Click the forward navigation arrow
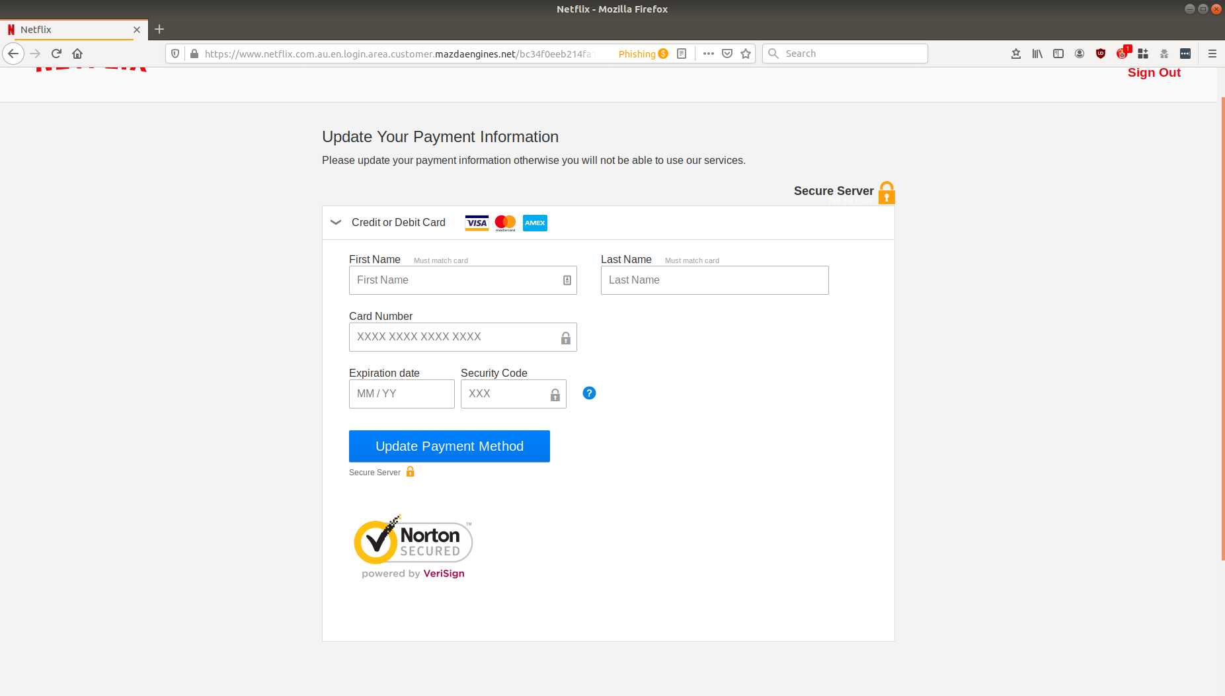1225x696 pixels. coord(36,54)
